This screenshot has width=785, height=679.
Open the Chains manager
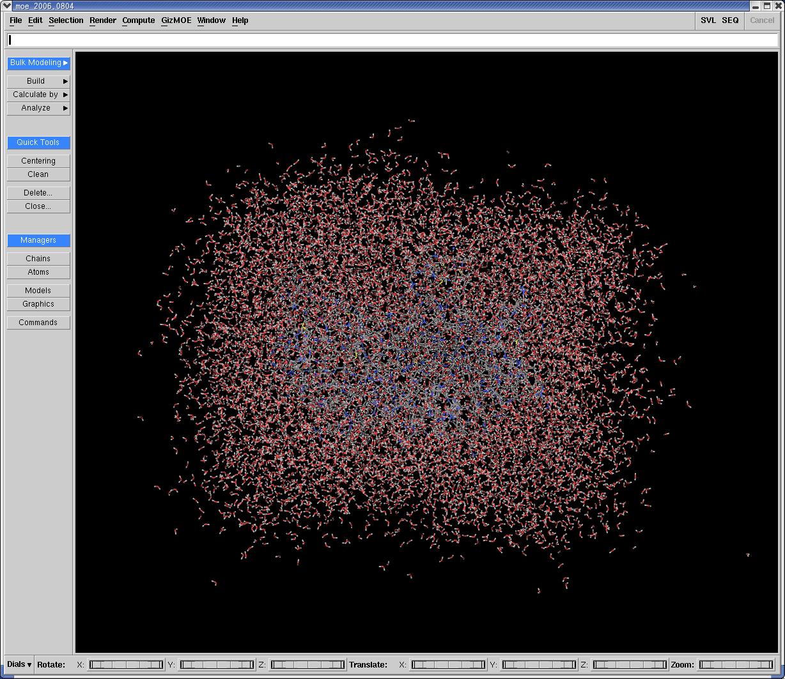(38, 259)
